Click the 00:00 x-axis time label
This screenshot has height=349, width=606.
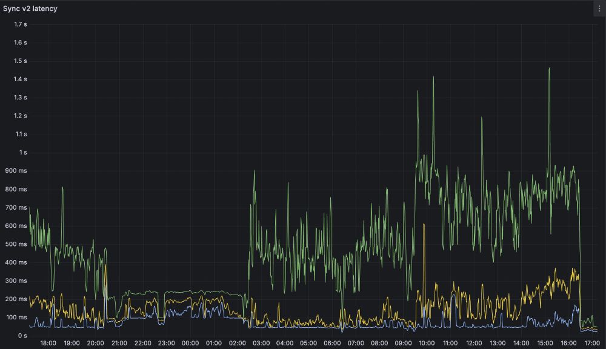coord(190,343)
